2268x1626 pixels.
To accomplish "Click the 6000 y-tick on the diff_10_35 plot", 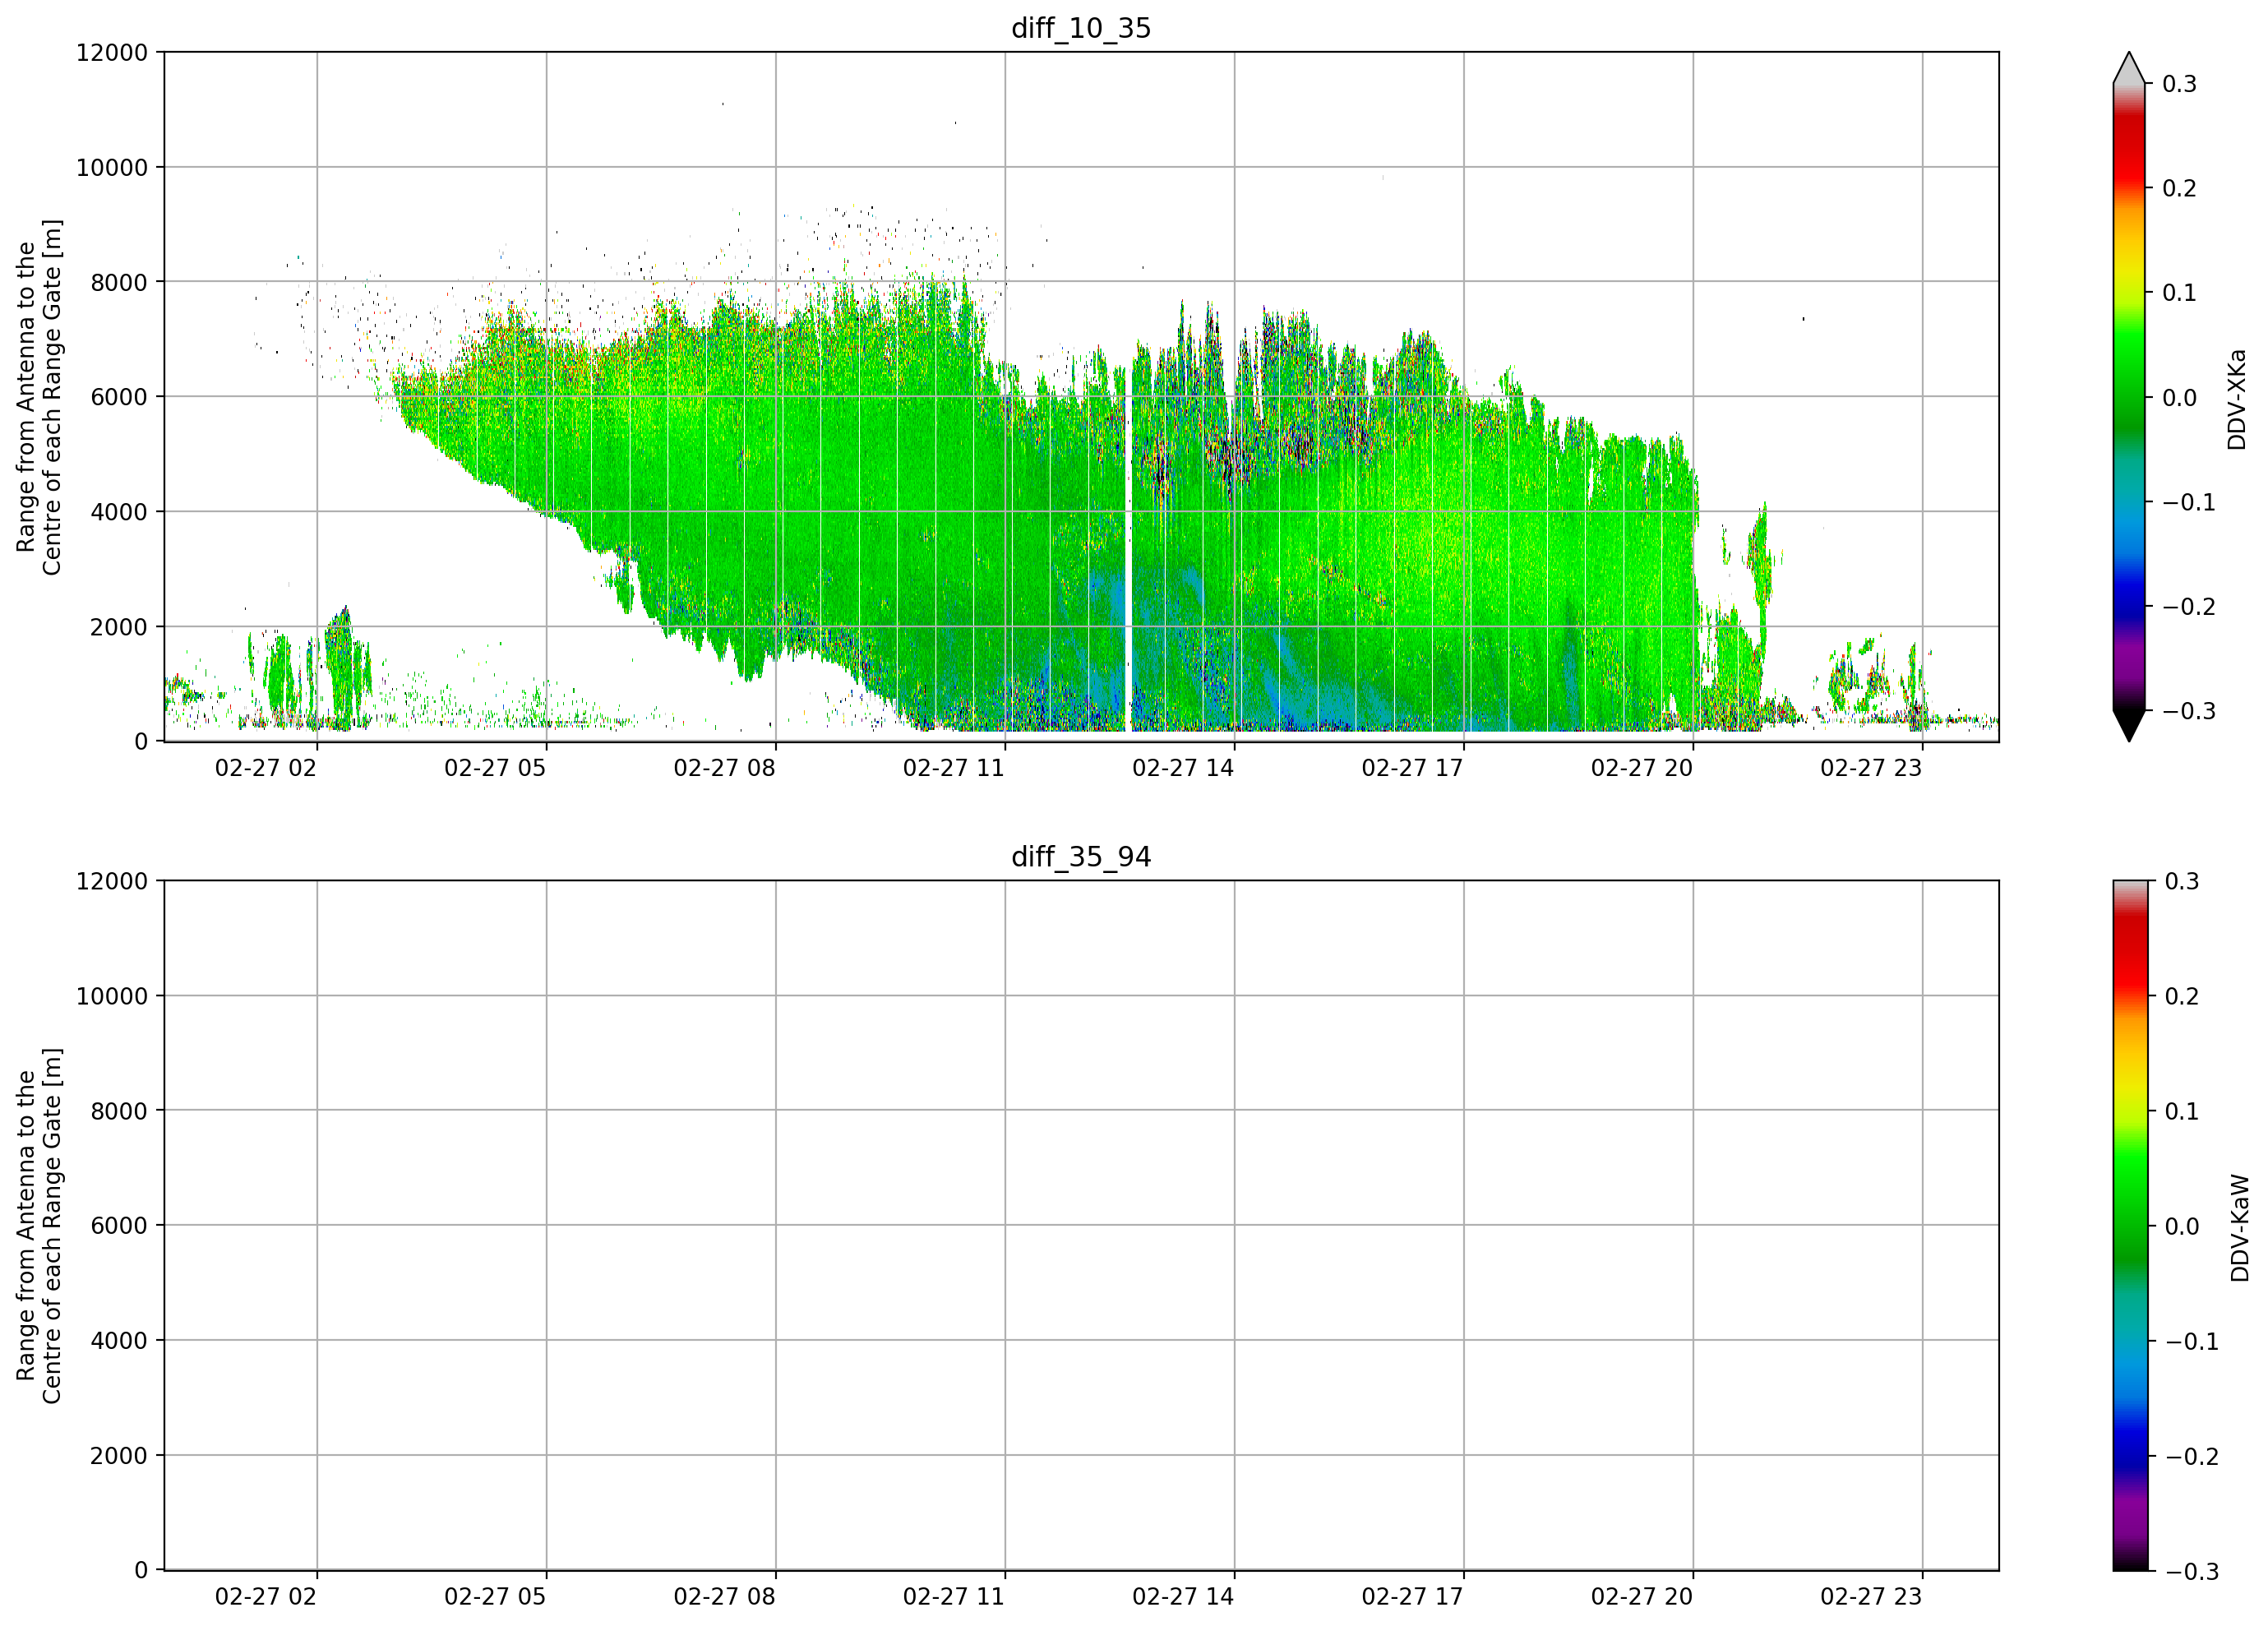I will [119, 397].
